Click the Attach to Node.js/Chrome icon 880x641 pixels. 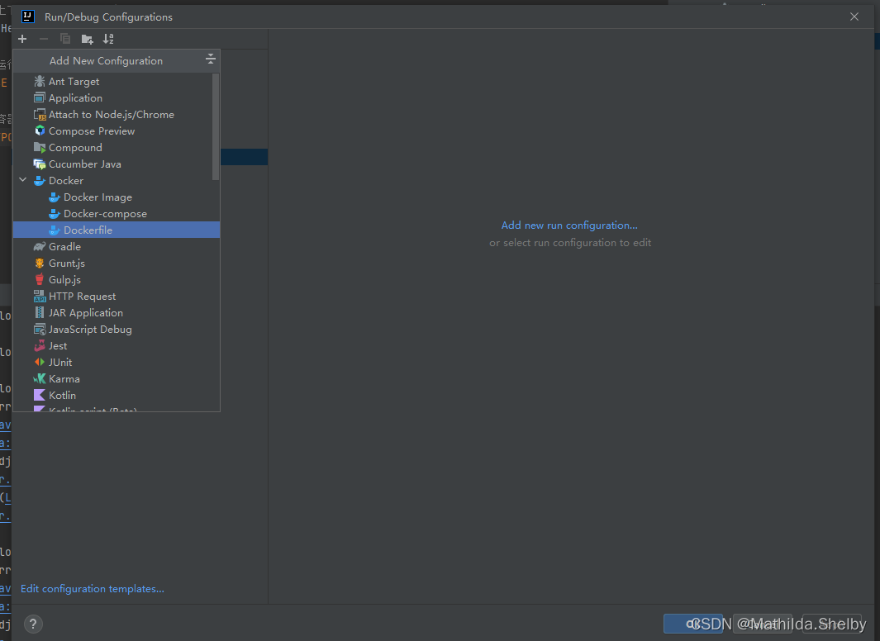[x=40, y=114]
